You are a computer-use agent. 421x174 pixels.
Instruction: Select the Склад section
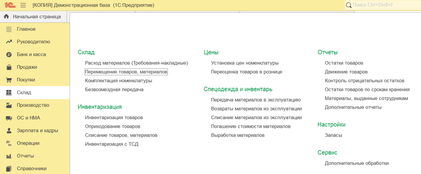(x=35, y=93)
